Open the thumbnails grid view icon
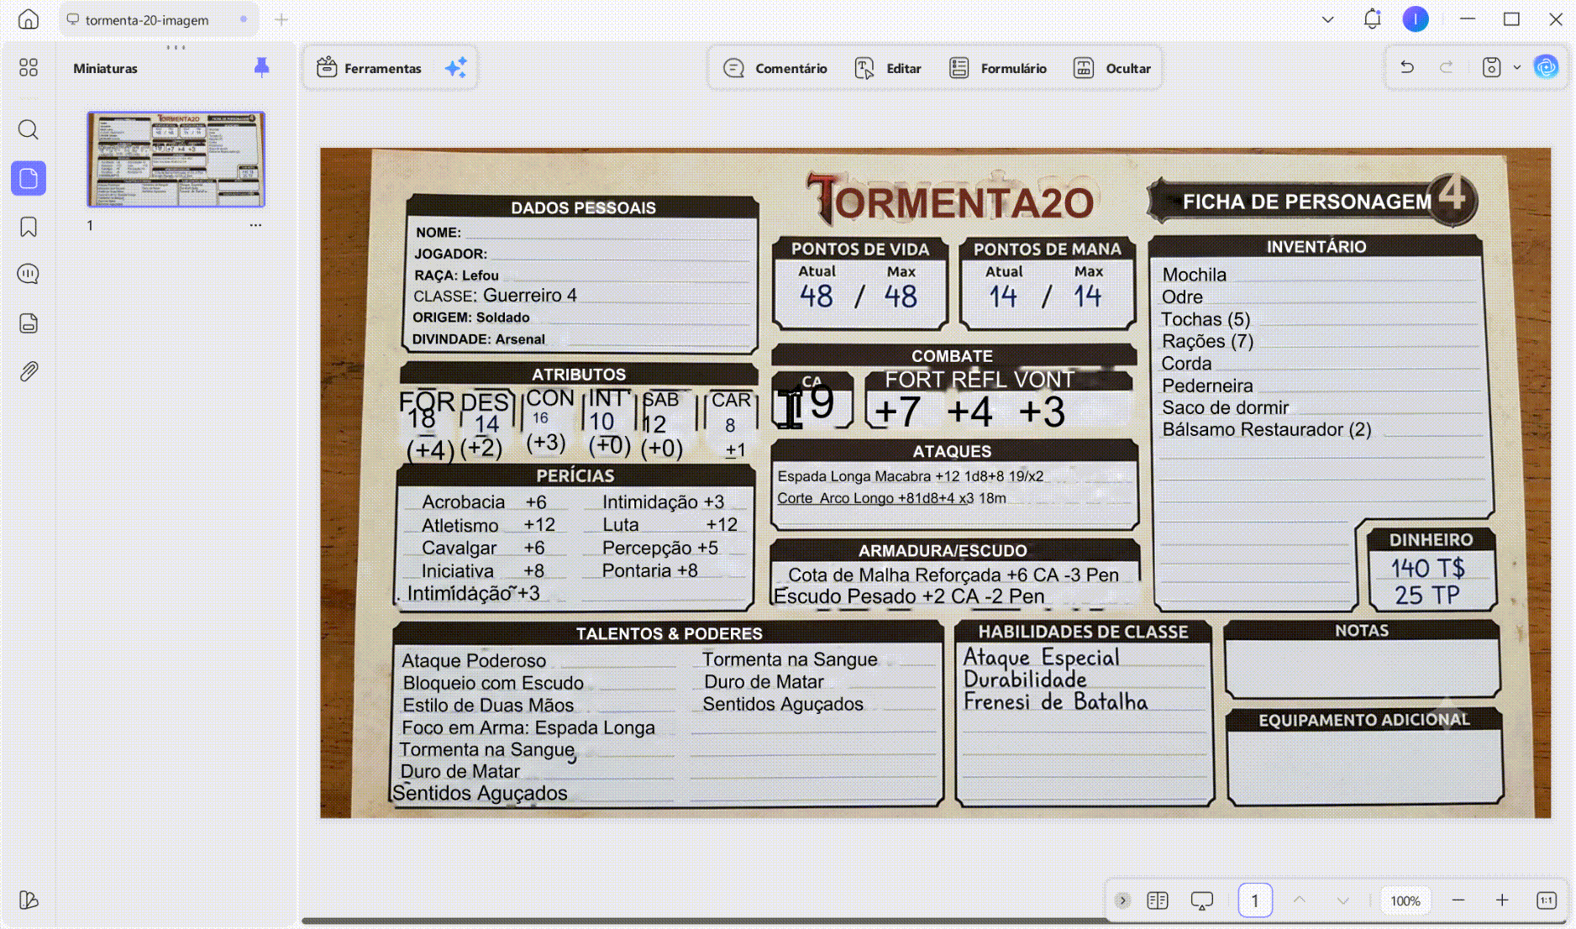Screen dimensions: 1576x929 29,67
